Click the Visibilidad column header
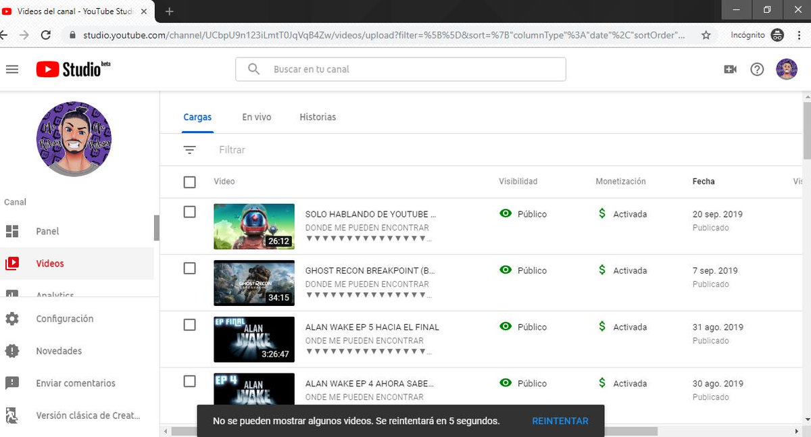The image size is (811, 437). coord(518,182)
